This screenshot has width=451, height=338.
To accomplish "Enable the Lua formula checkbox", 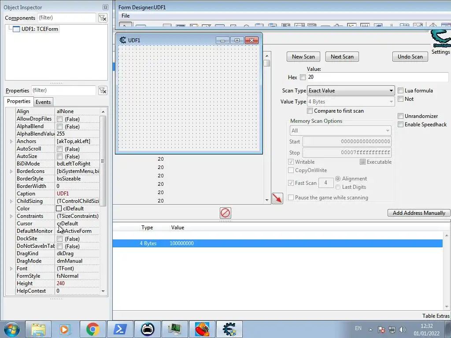I will pos(400,91).
